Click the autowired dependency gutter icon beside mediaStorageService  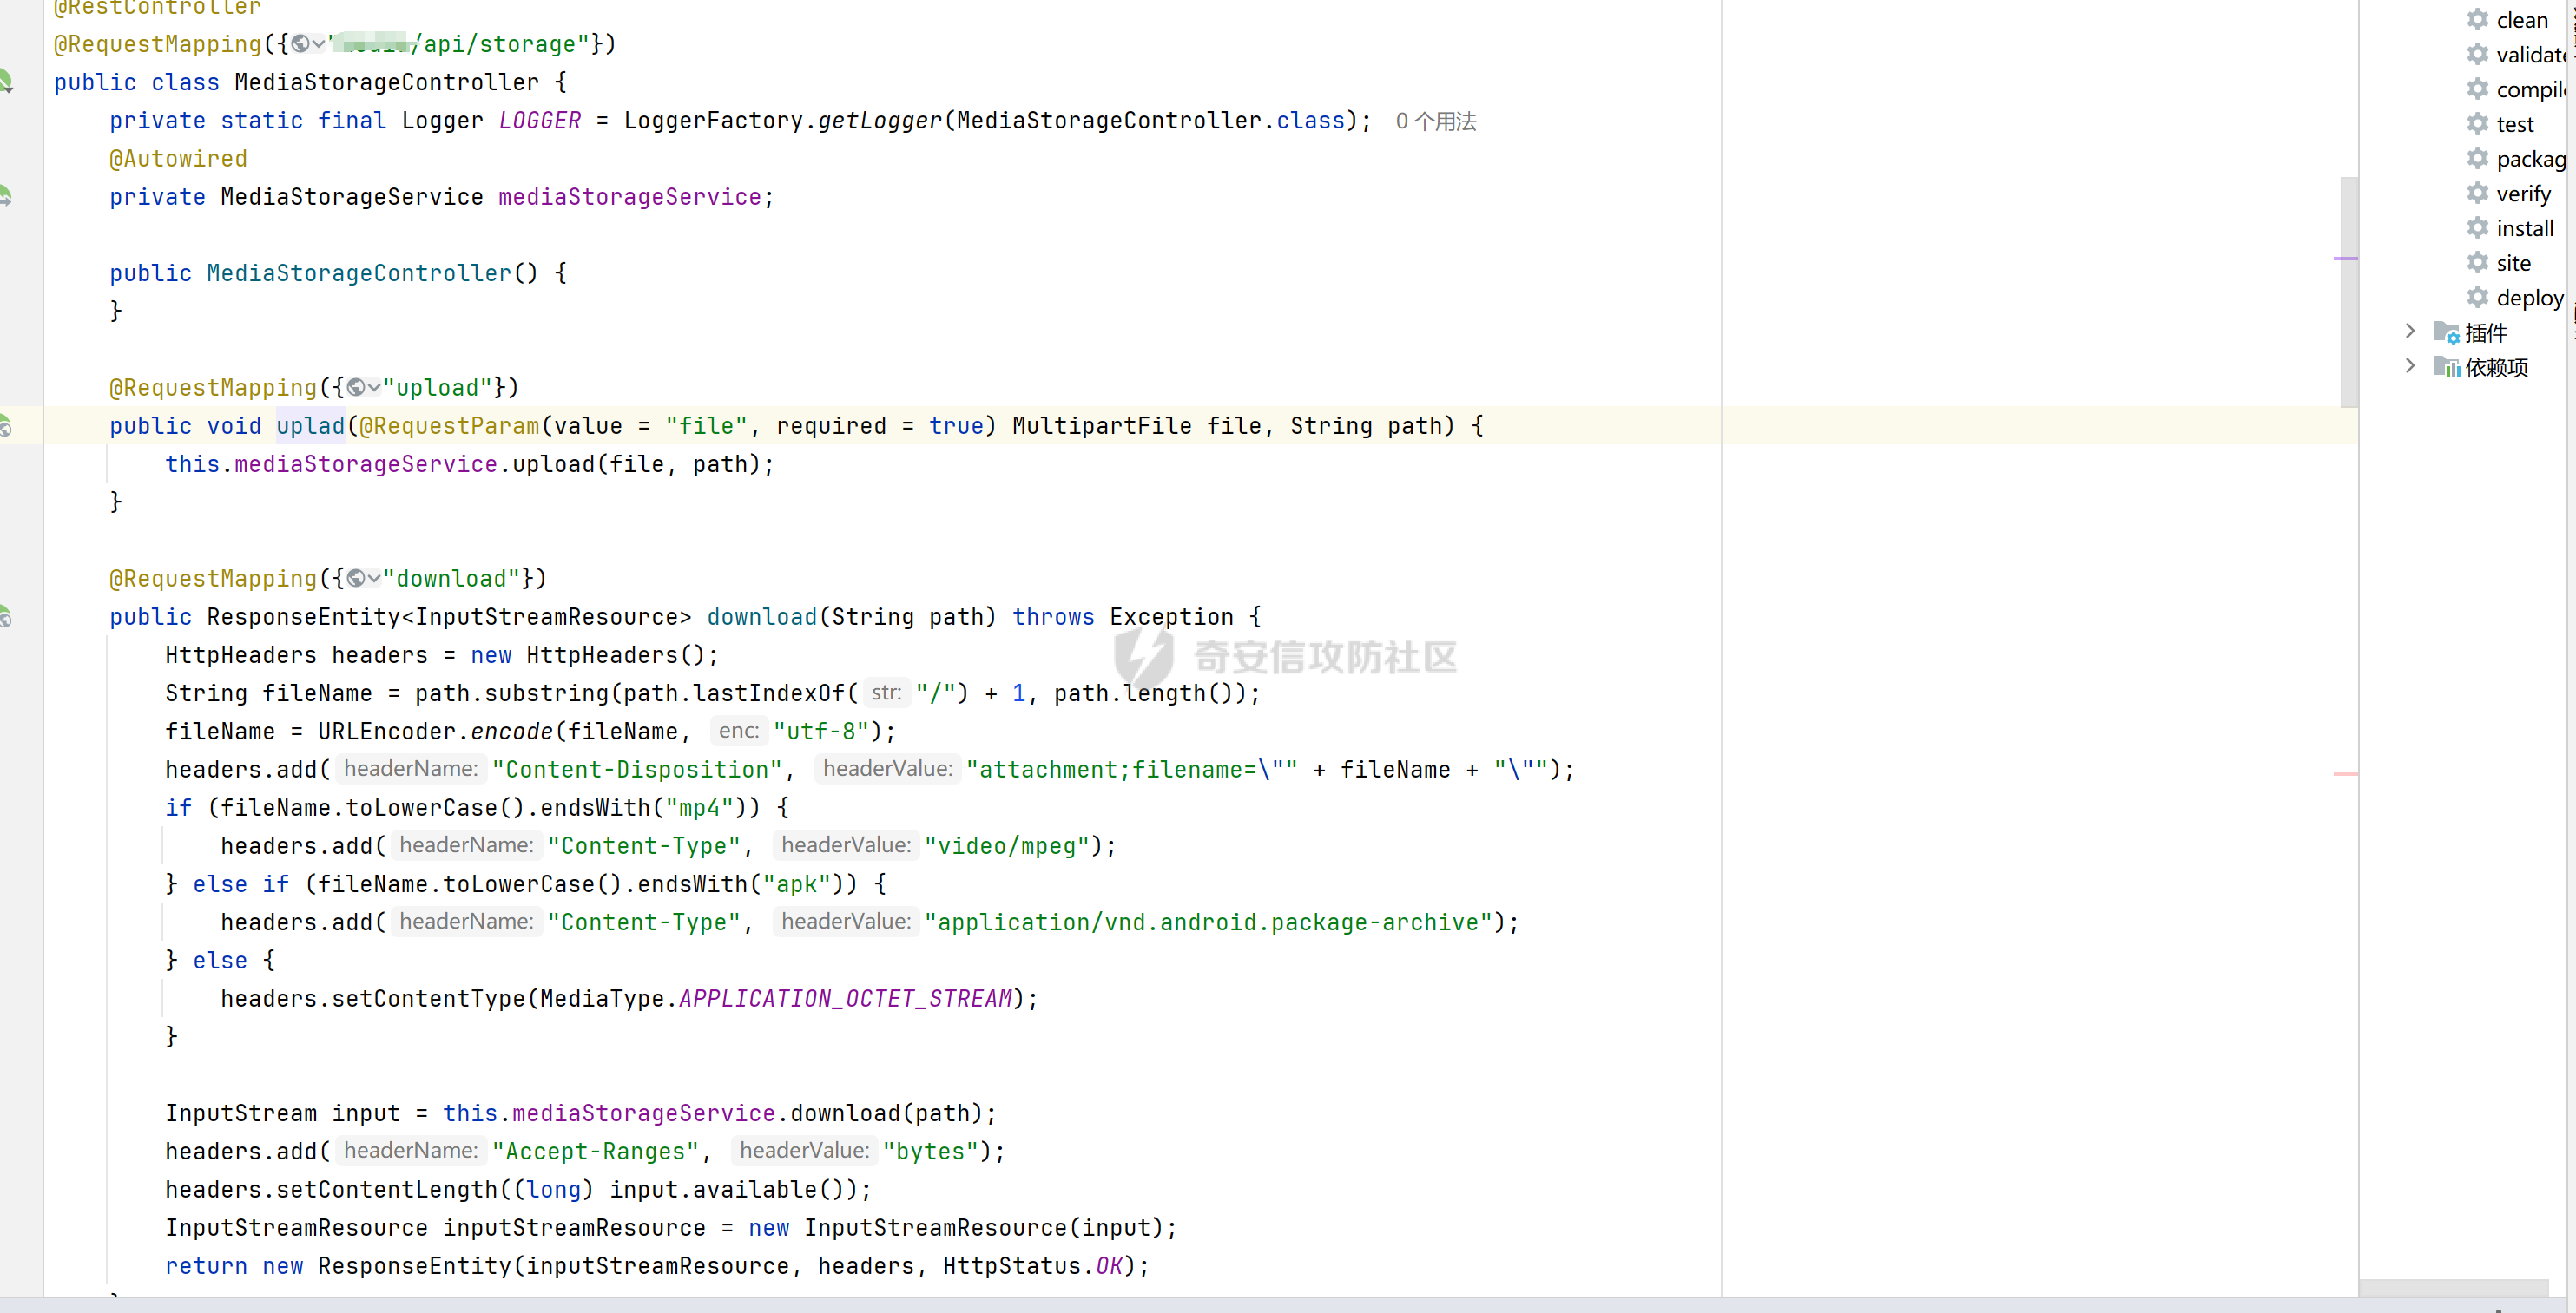[x=6, y=196]
